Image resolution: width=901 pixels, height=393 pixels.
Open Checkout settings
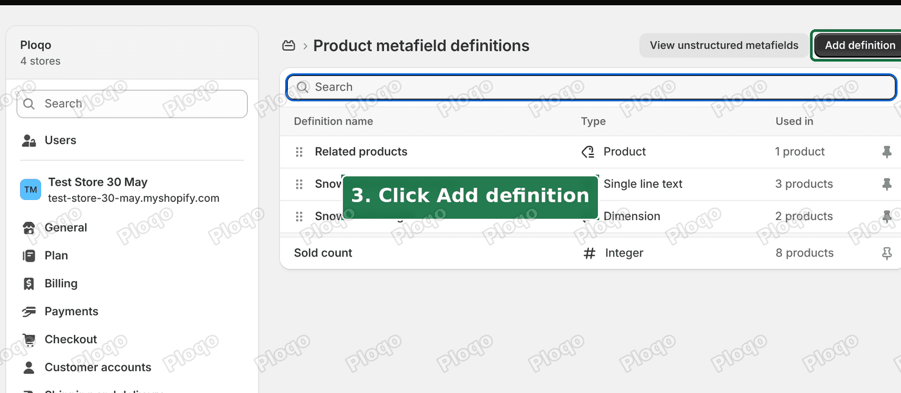tap(71, 340)
